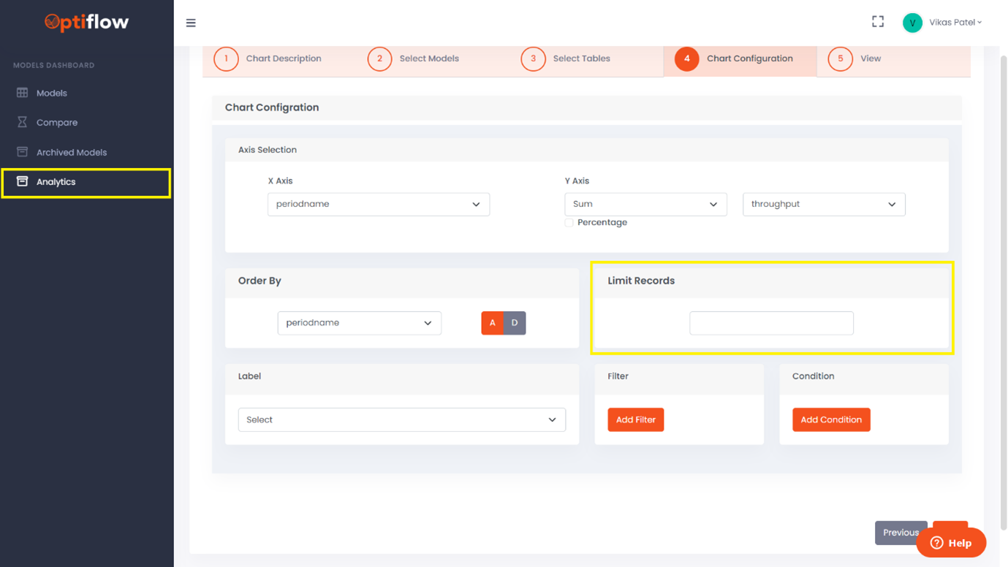The width and height of the screenshot is (1008, 567).
Task: Collapse the sidebar with the hamburger icon
Action: pos(191,23)
